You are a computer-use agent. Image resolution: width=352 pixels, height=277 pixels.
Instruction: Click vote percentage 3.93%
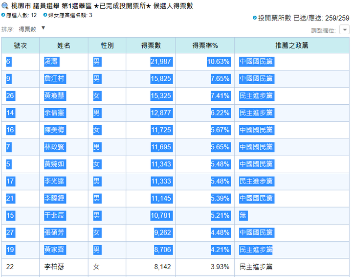[220, 267]
